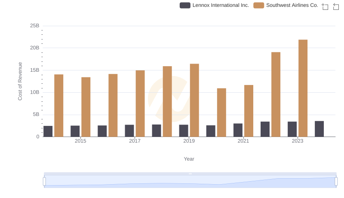The image size is (344, 198).
Task: Click the Cost of Revenue axis title
Action: (20, 81)
